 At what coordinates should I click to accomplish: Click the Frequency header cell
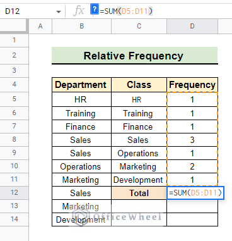click(x=192, y=85)
